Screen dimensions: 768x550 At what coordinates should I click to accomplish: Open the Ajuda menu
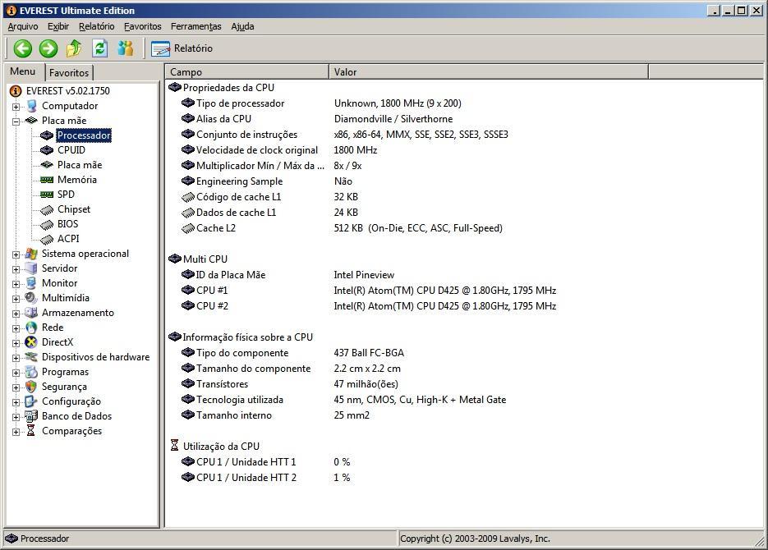(x=242, y=26)
